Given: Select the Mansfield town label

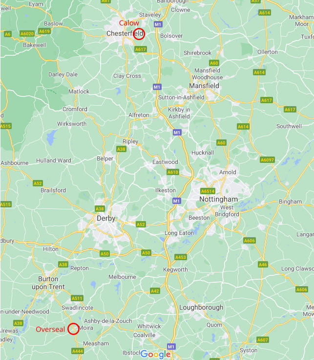Looking at the screenshot, I should [x=204, y=86].
